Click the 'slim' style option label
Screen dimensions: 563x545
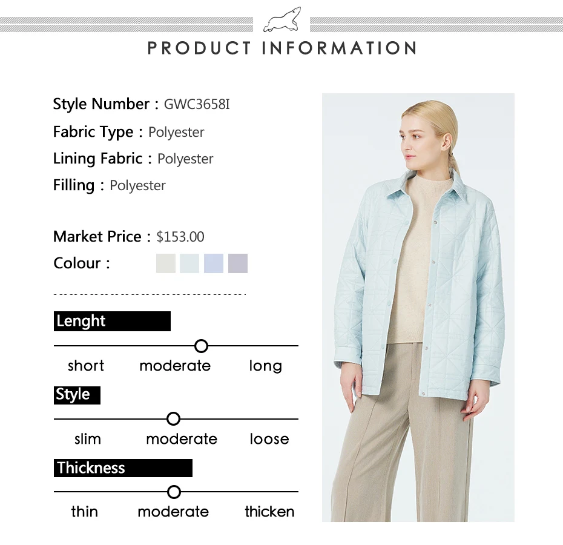pos(88,439)
